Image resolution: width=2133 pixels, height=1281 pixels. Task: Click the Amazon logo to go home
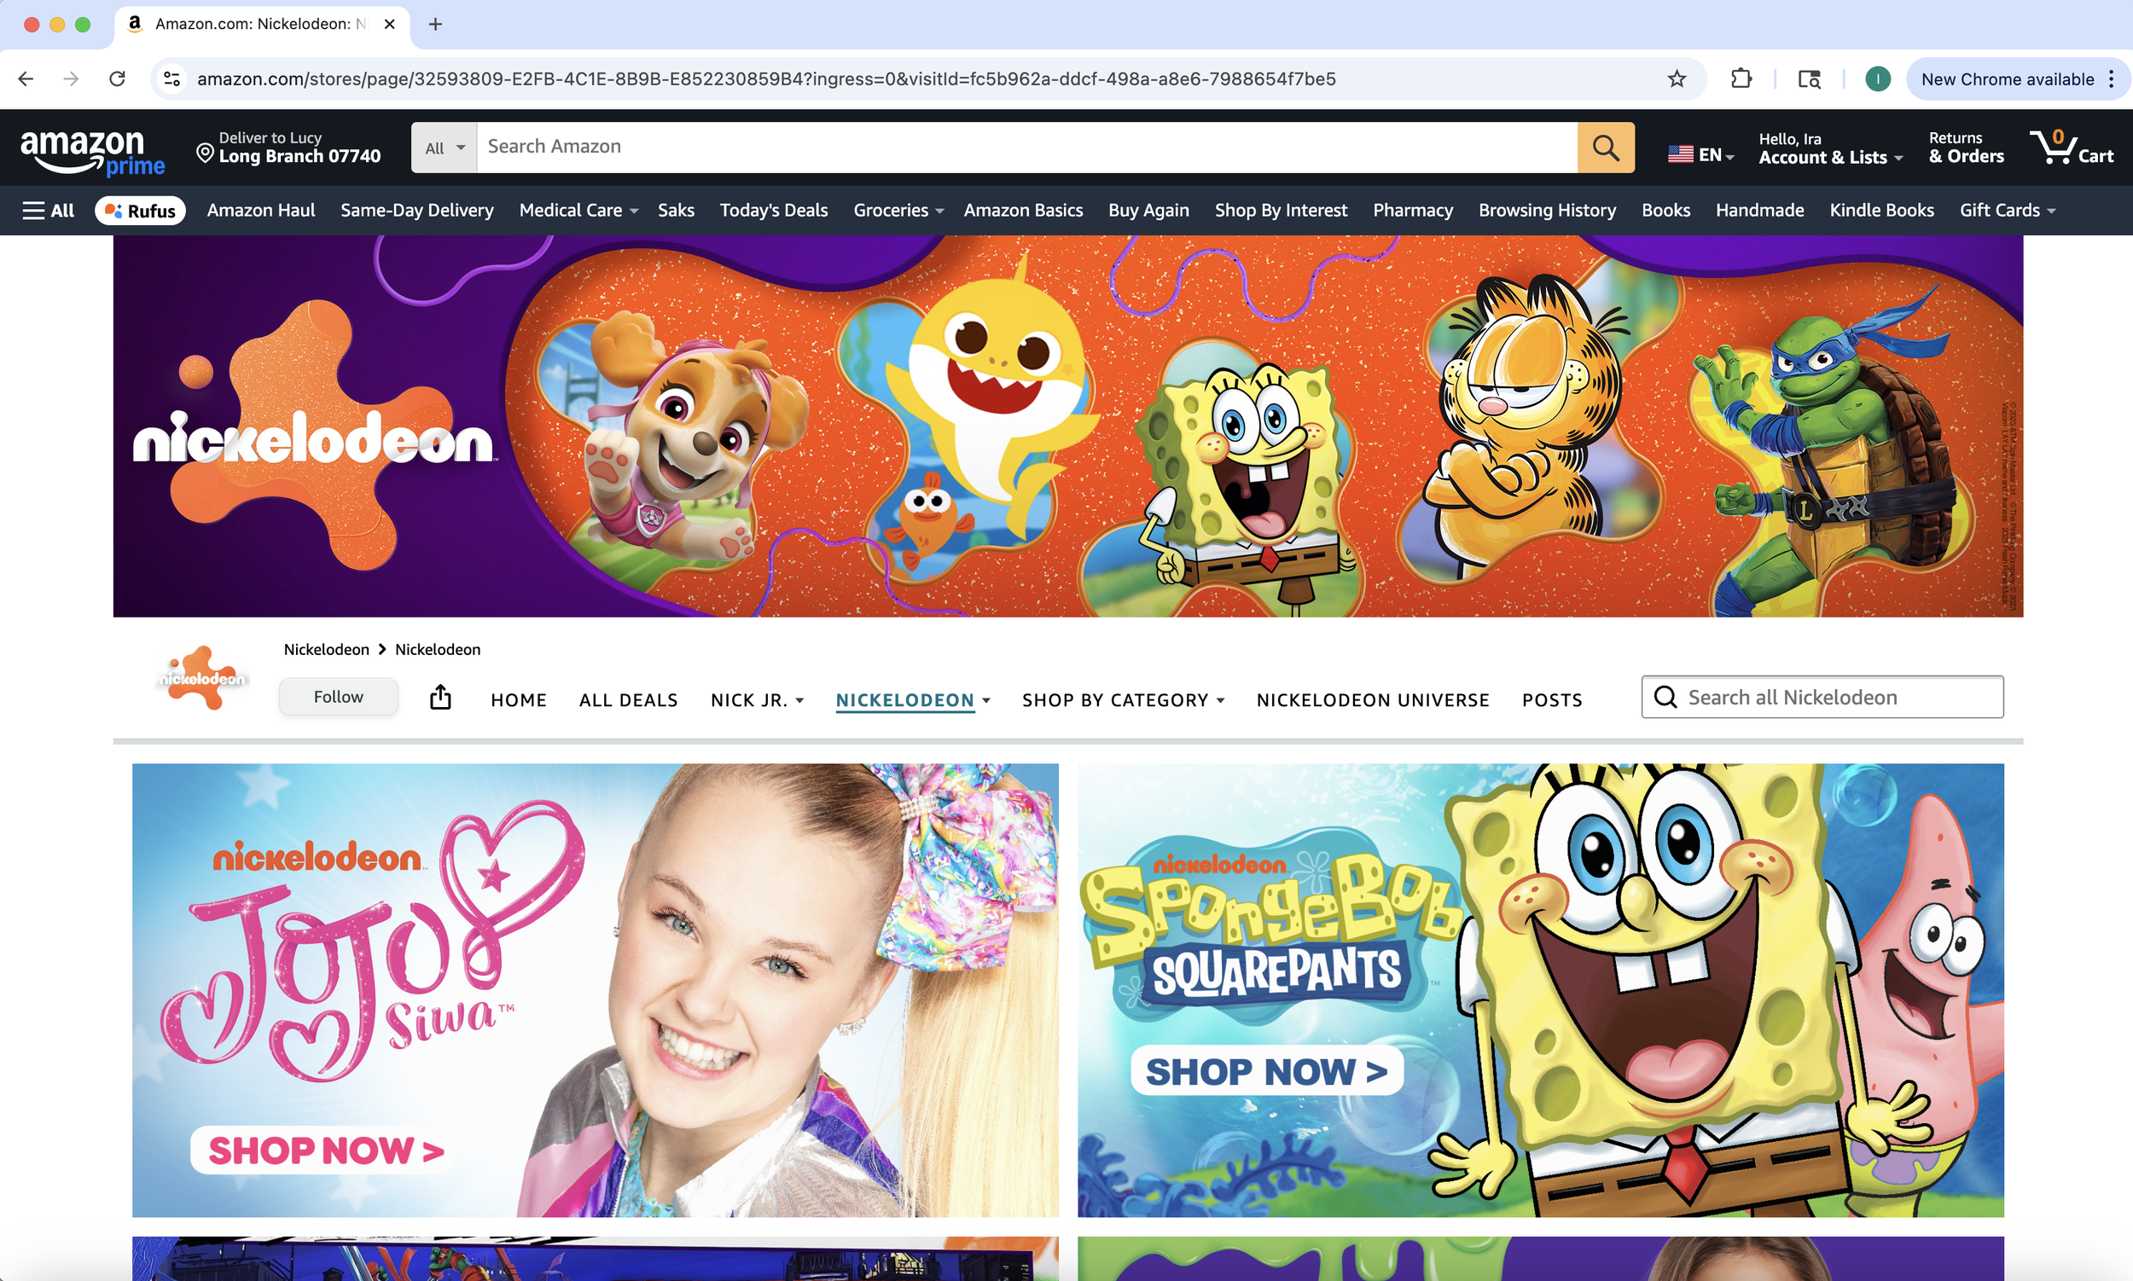95,147
